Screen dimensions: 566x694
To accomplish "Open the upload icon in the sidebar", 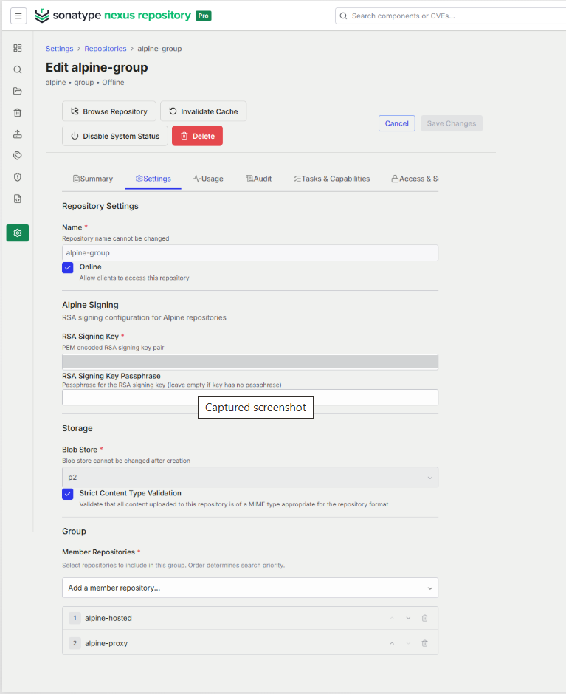I will (x=18, y=134).
